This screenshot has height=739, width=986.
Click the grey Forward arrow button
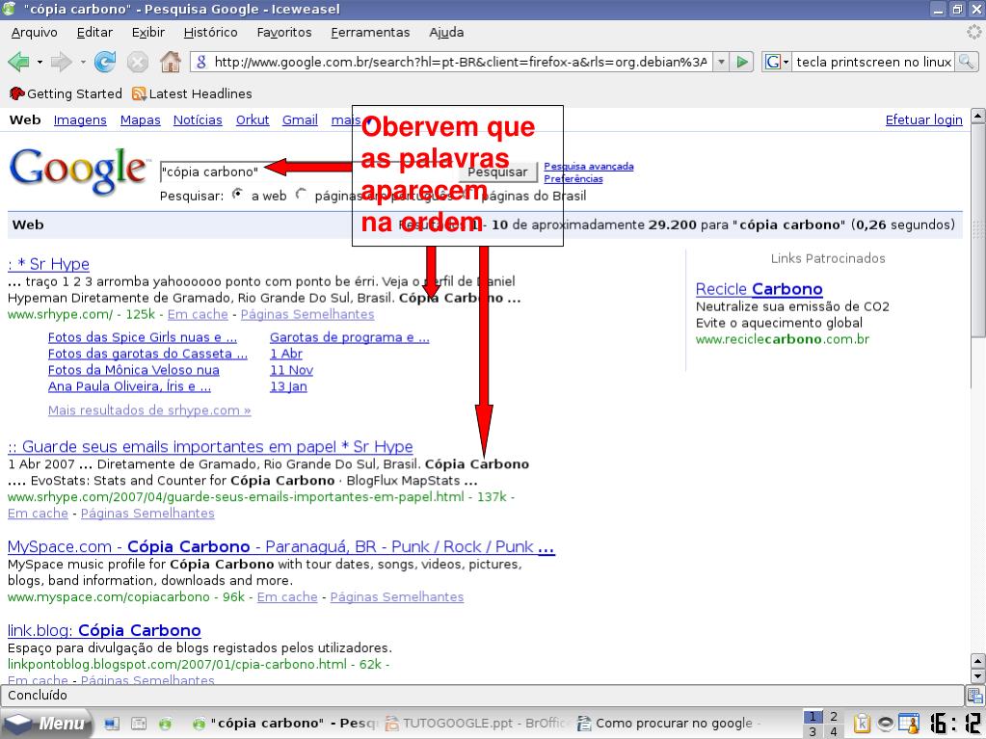click(x=61, y=62)
